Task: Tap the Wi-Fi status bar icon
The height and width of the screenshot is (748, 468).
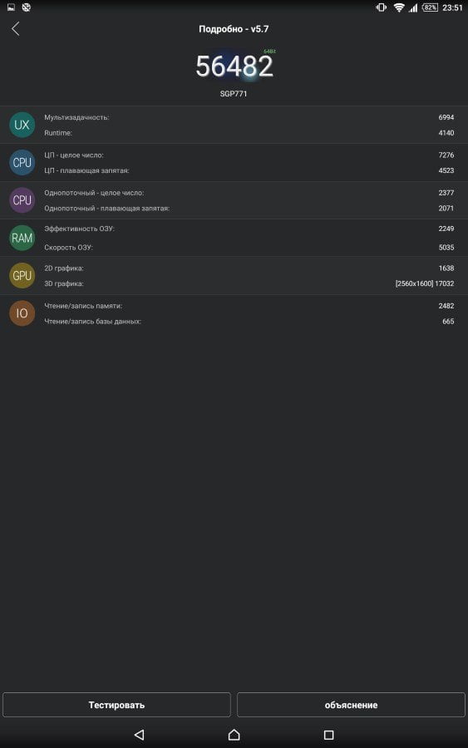Action: pyautogui.click(x=399, y=7)
